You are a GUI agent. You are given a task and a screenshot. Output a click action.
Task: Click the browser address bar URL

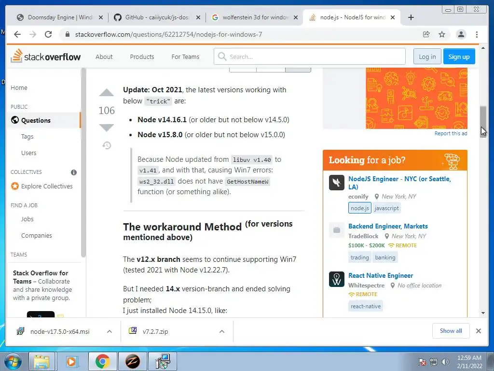pos(168,34)
